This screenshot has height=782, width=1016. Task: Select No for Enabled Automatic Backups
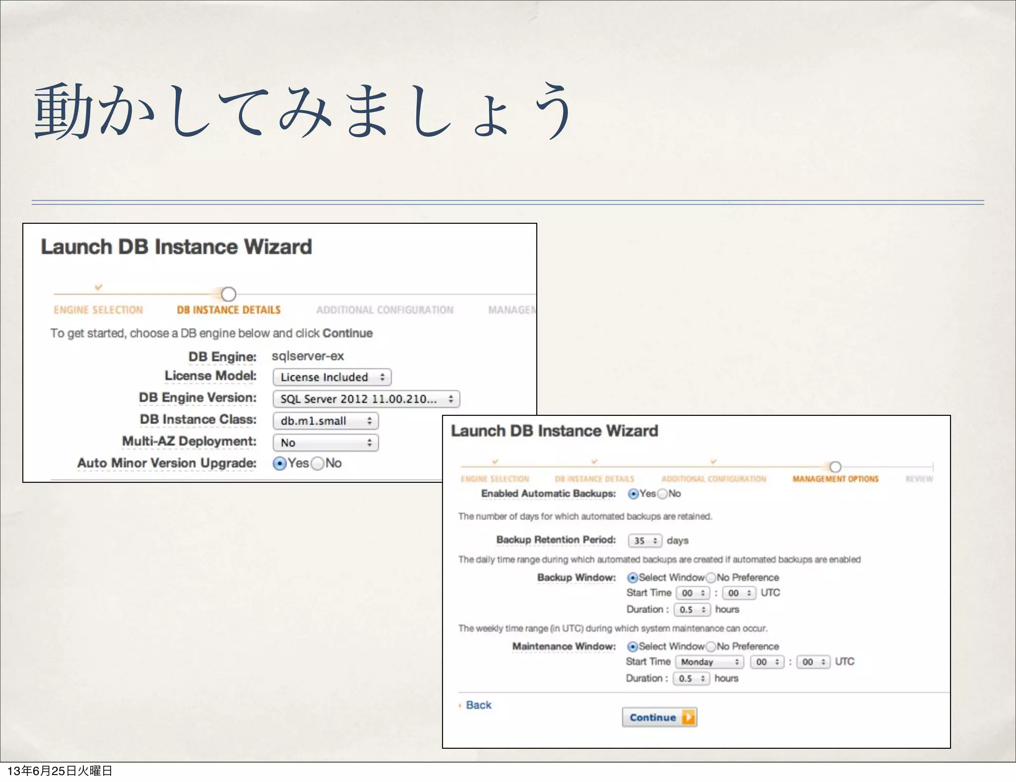pyautogui.click(x=662, y=494)
